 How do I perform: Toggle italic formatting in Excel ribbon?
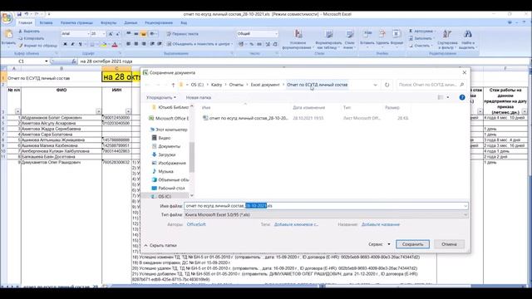pyautogui.click(x=72, y=44)
